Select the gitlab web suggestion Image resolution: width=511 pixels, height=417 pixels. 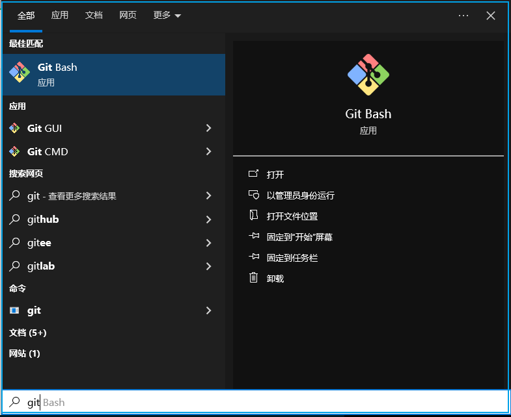[41, 266]
